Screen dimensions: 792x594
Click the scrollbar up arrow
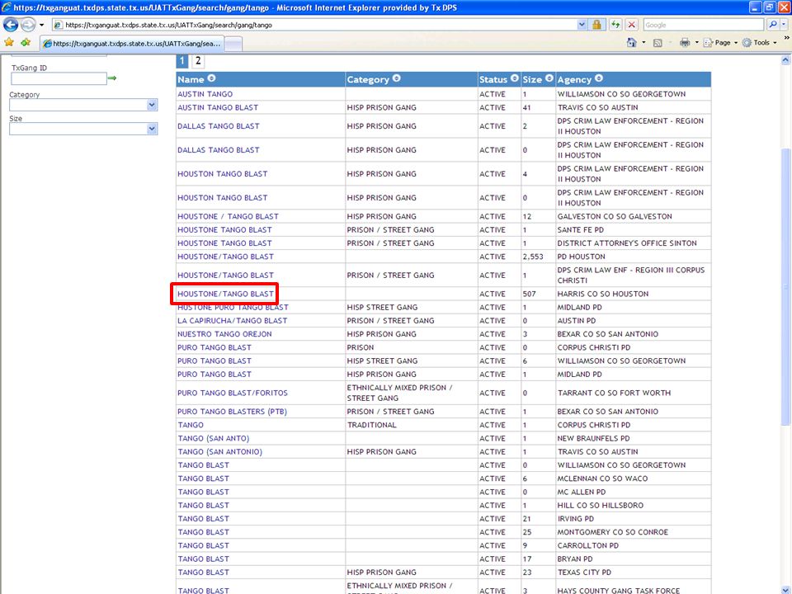785,59
